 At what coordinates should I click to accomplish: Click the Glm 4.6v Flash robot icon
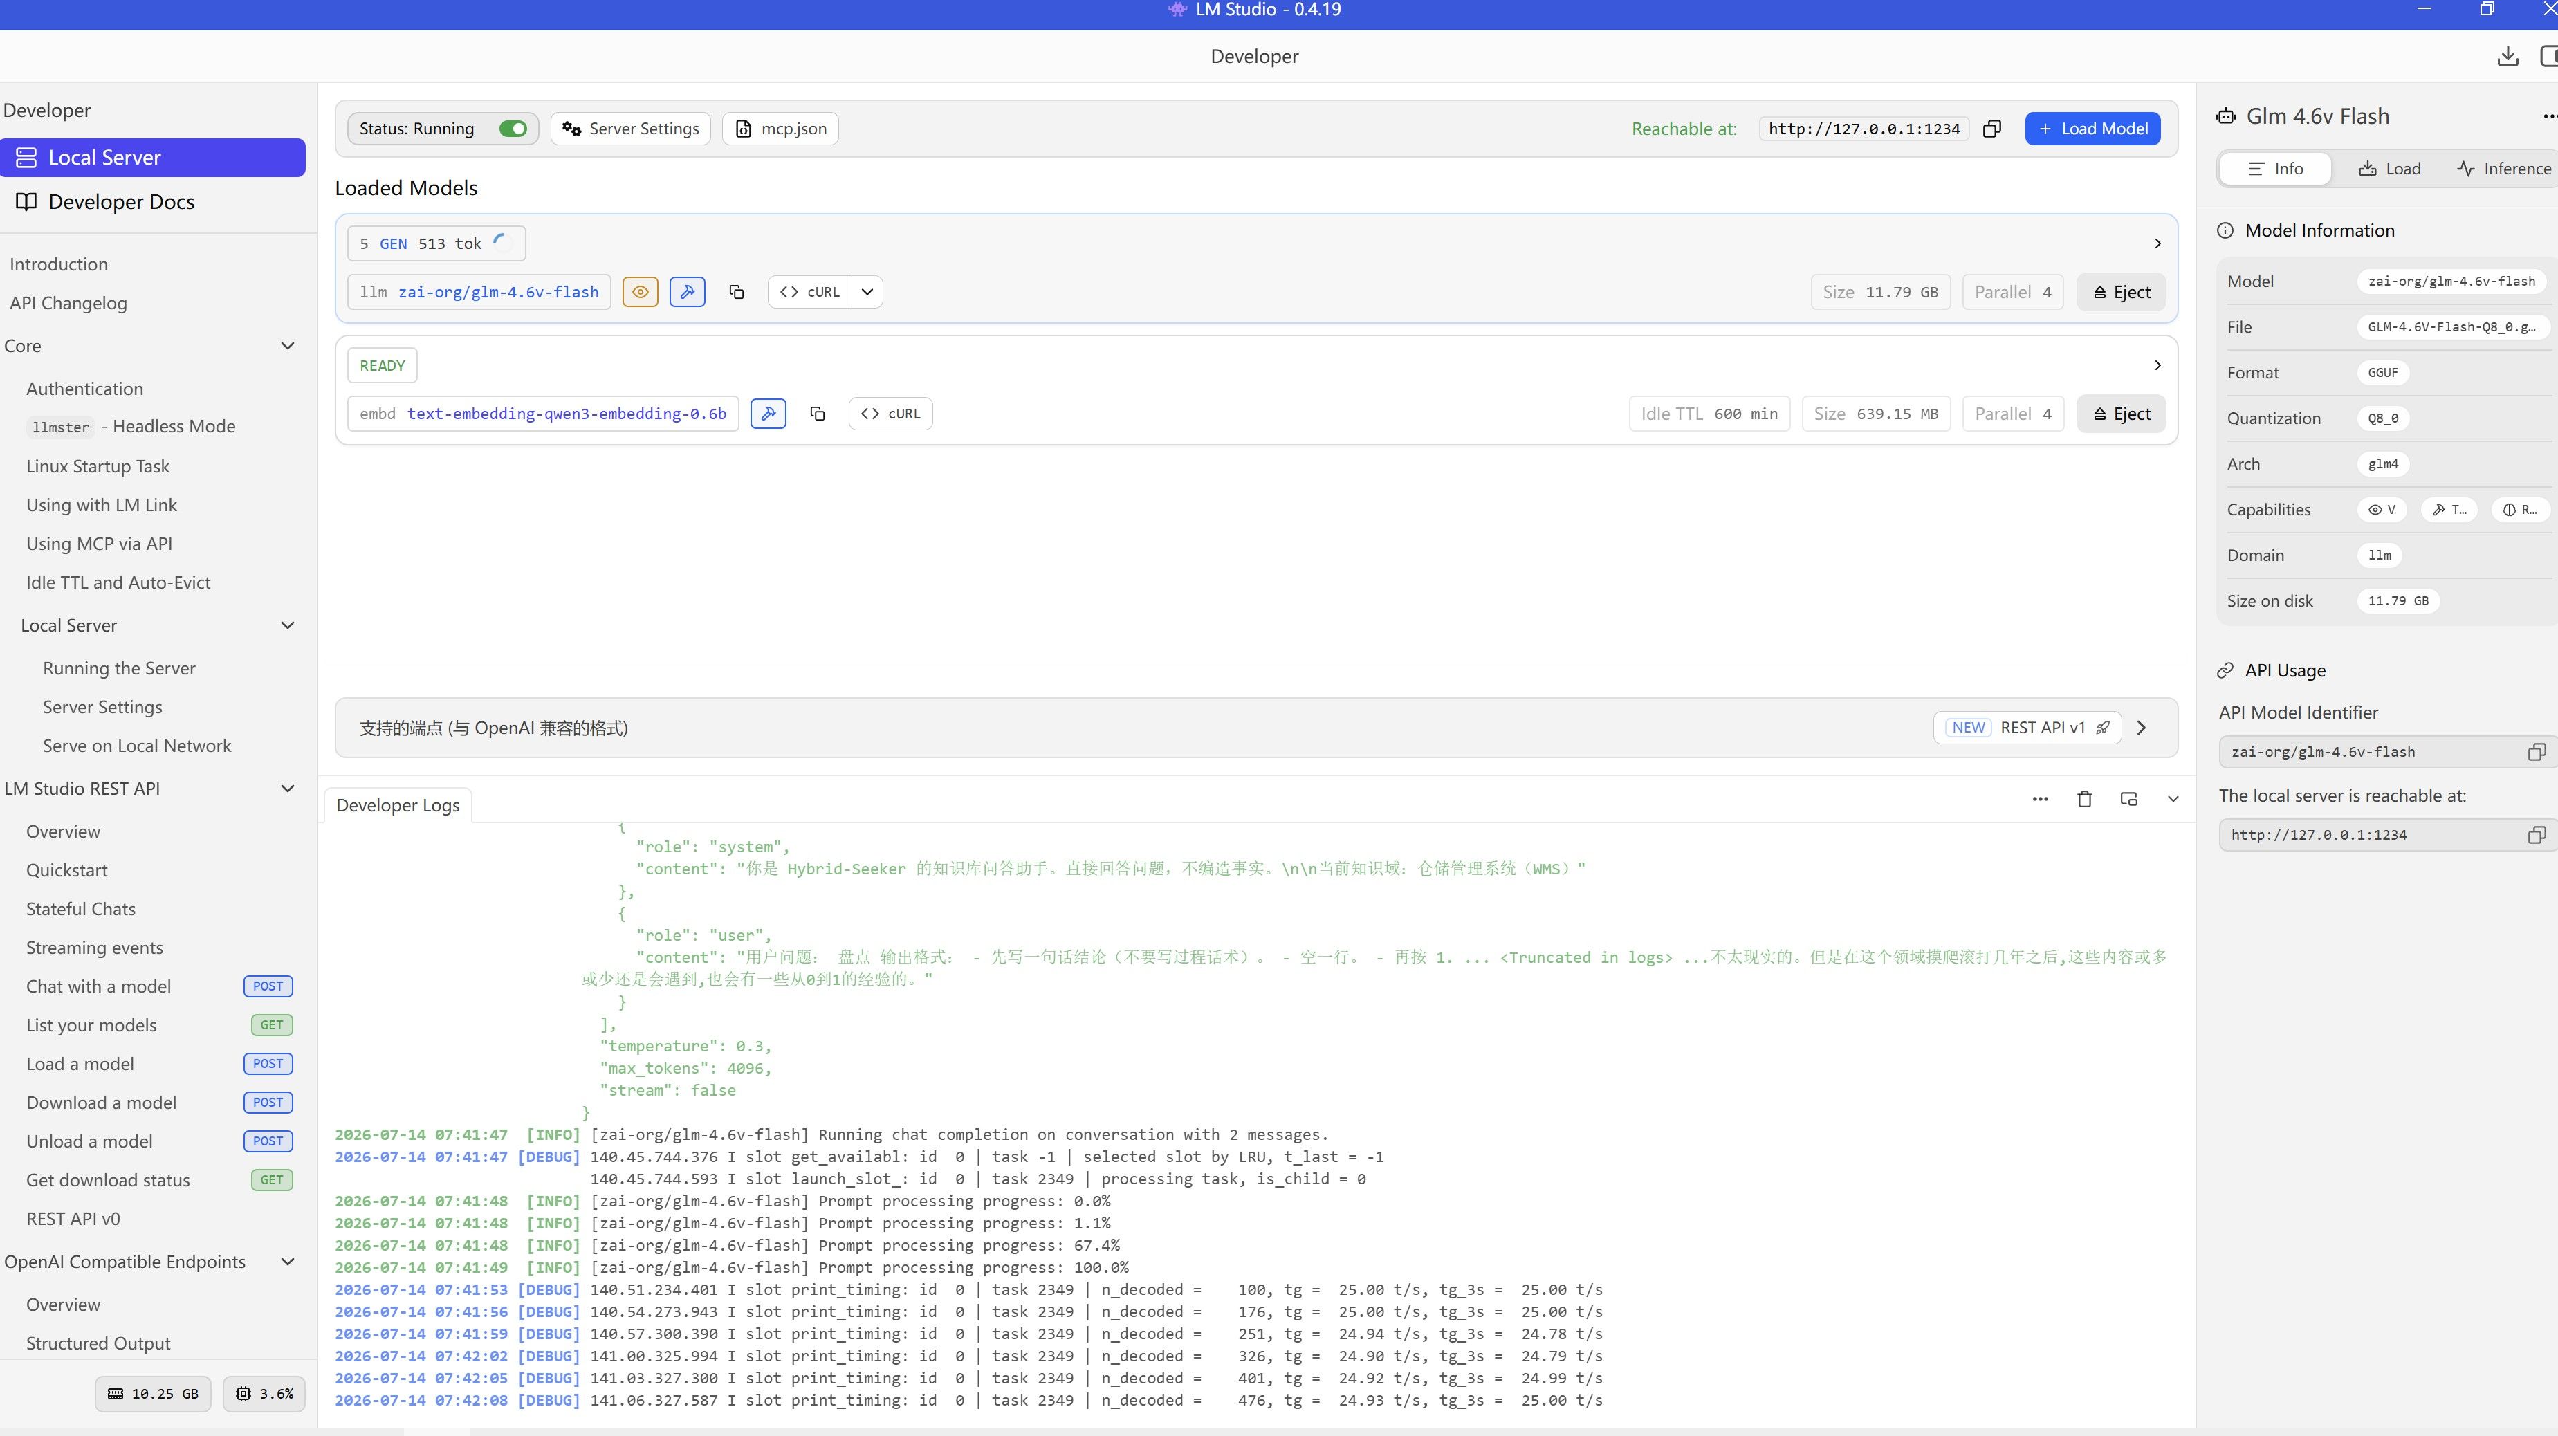coord(2225,117)
